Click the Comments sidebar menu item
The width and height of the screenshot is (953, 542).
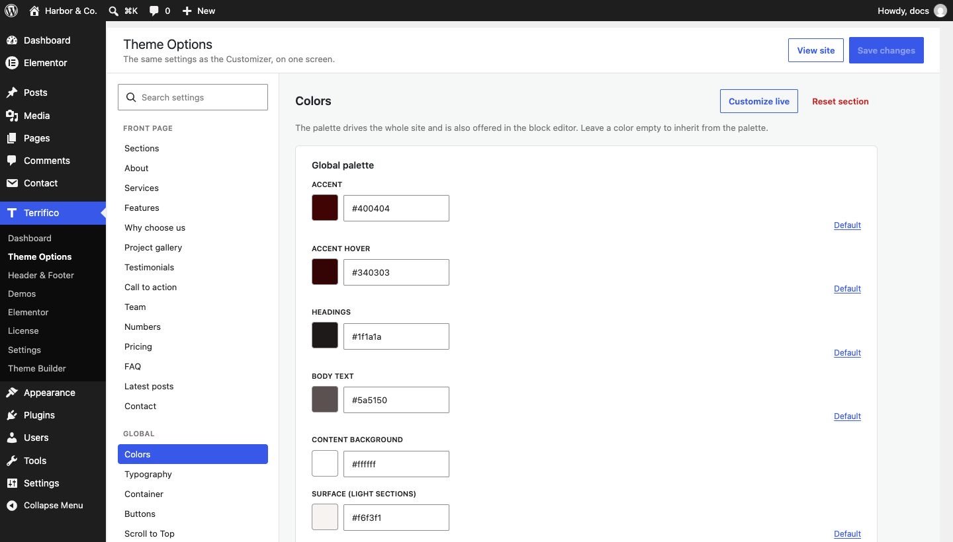click(x=53, y=161)
